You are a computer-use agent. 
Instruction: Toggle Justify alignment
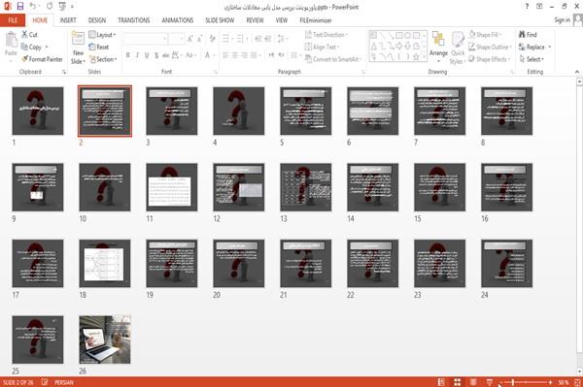pos(254,55)
